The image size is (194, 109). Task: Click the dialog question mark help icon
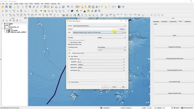(121, 21)
